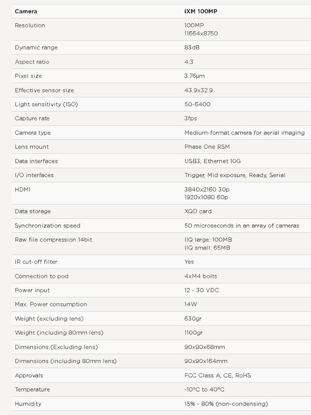311x415 pixels.
Task: Click the FCC Class A, CE, RoHS text
Action: [x=218, y=376]
